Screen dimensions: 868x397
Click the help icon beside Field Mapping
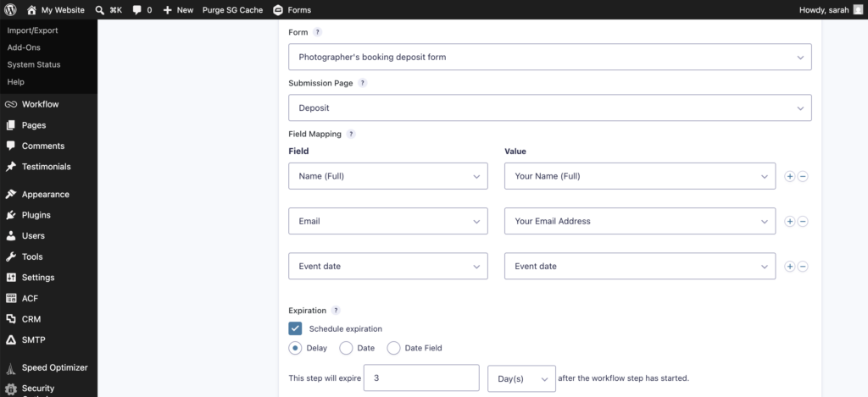(351, 134)
